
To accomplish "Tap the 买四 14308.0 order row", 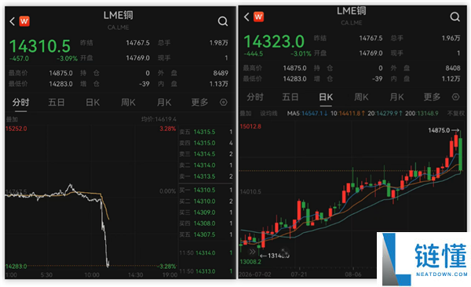I will pos(206,223).
